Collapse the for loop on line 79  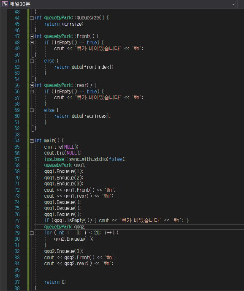coord(32,233)
